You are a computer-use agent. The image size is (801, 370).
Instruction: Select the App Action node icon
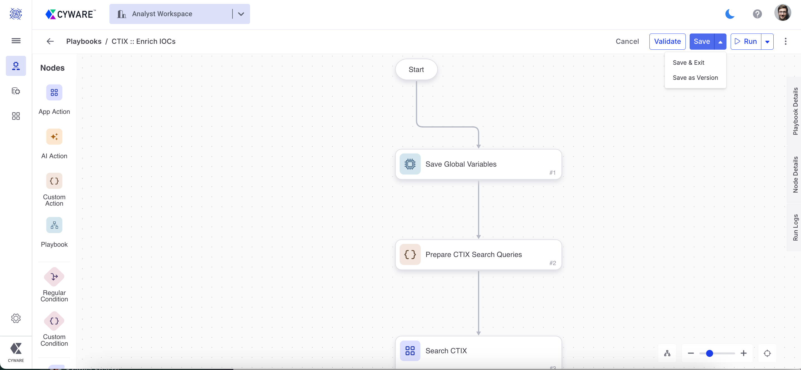pos(54,92)
